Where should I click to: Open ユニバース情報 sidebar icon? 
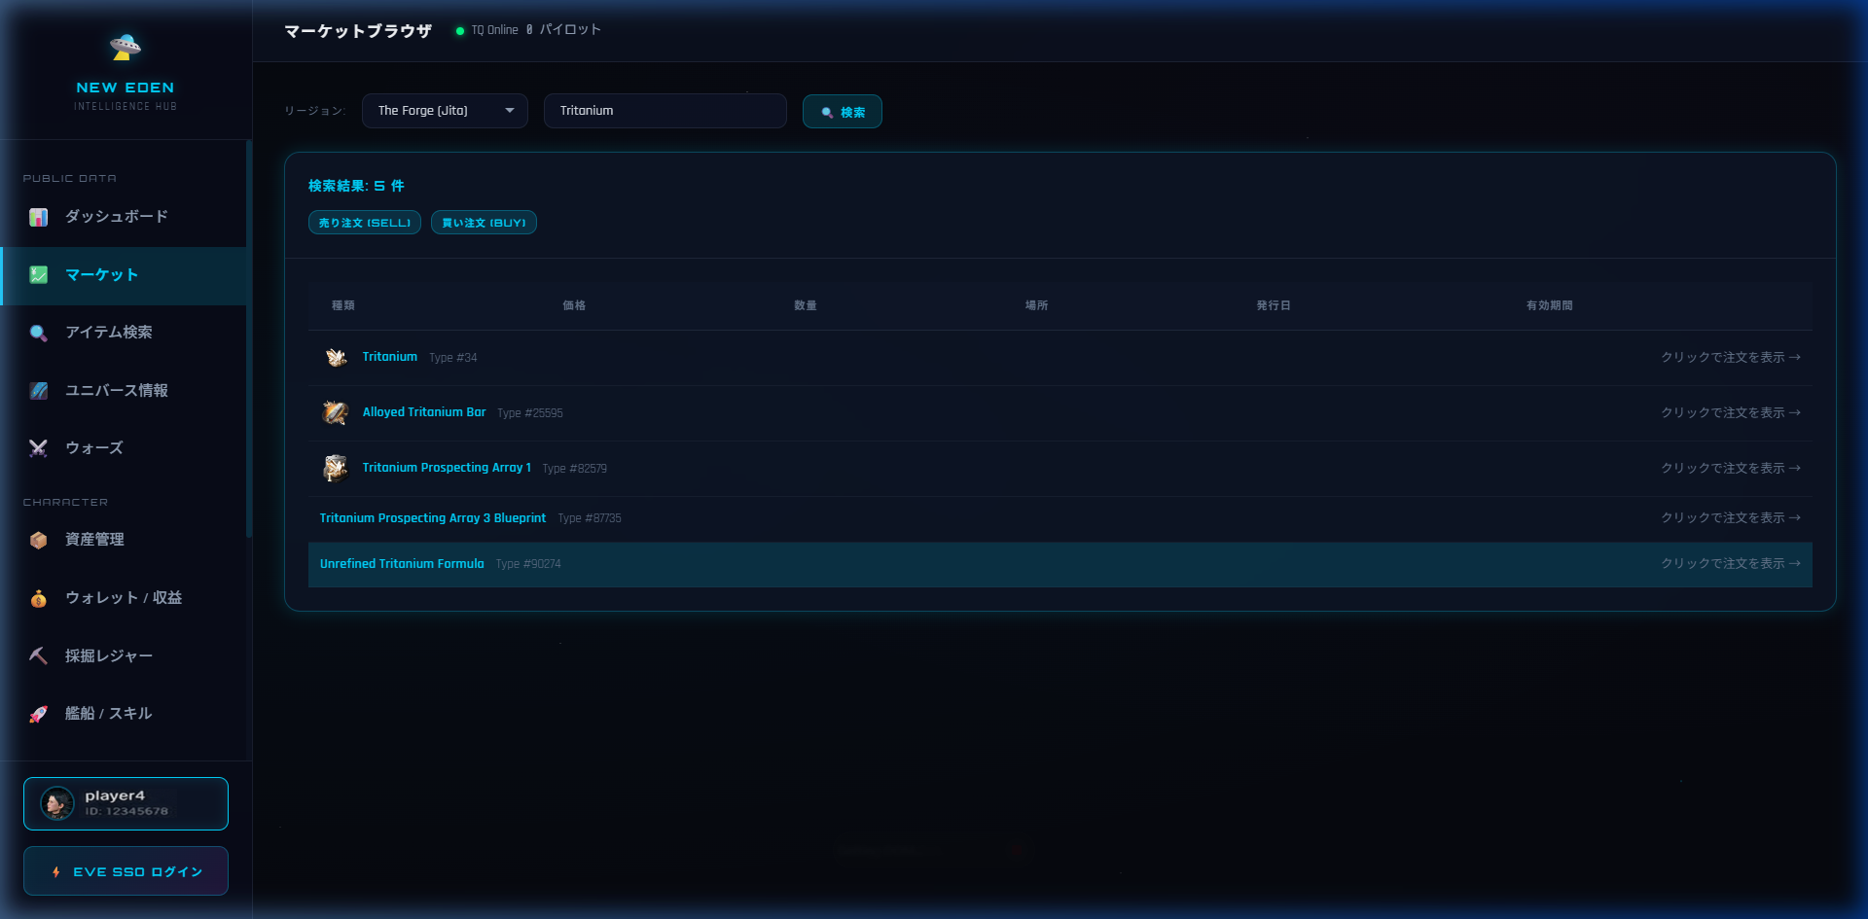click(x=39, y=391)
